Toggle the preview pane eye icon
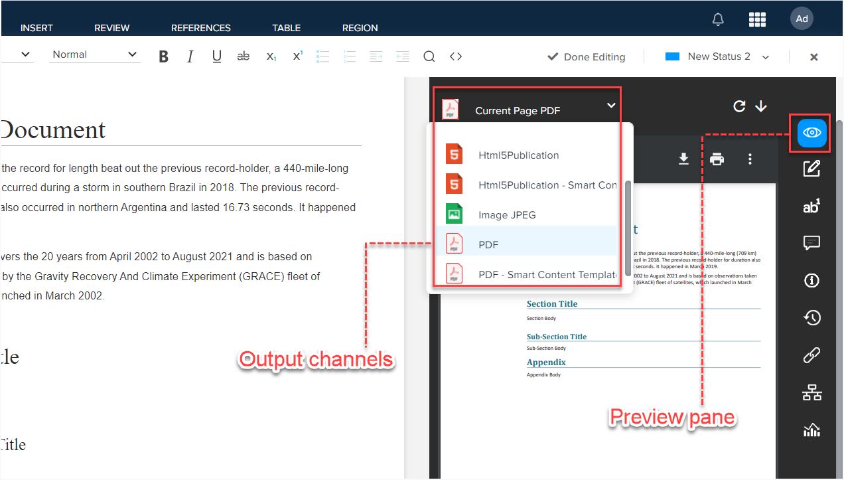Screen dimensions: 844x480 (x=811, y=133)
